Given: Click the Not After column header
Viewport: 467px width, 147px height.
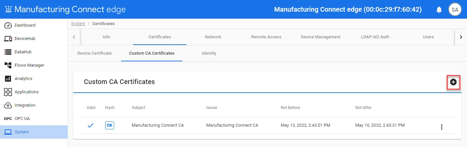Looking at the screenshot, I should (x=363, y=108).
